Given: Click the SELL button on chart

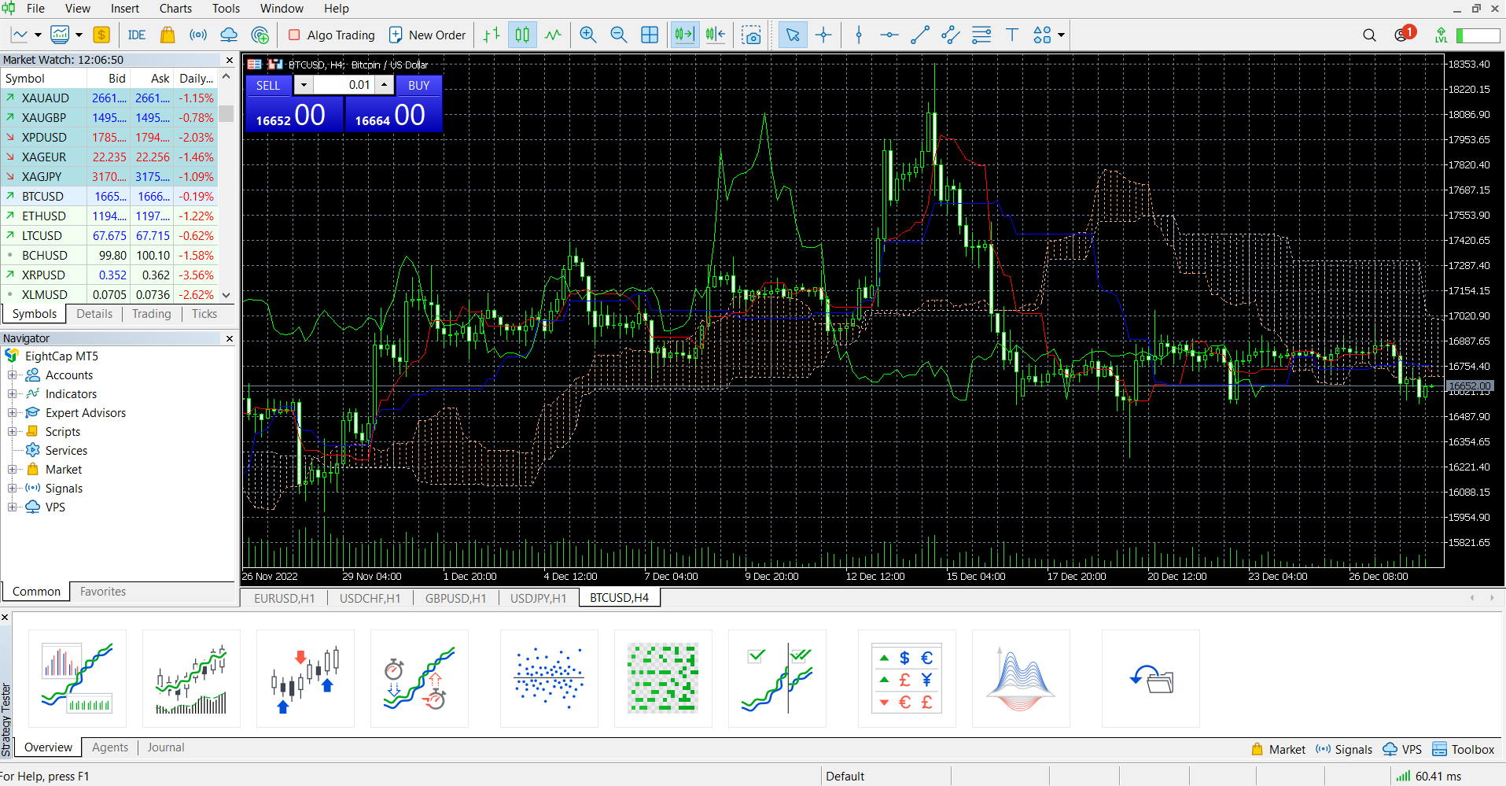Looking at the screenshot, I should [268, 85].
